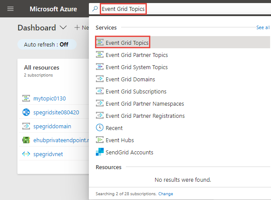
Task: Click See all services link
Action: pos(263,27)
